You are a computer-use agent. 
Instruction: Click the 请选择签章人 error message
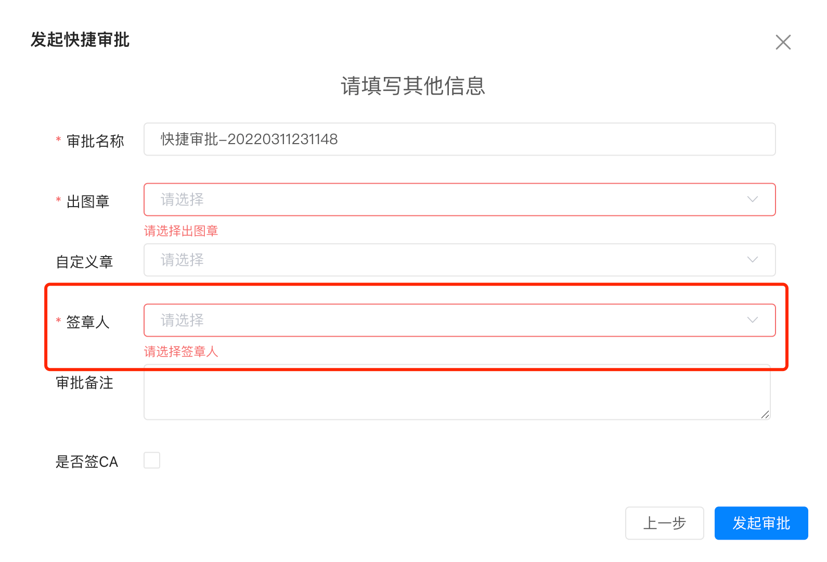(181, 352)
